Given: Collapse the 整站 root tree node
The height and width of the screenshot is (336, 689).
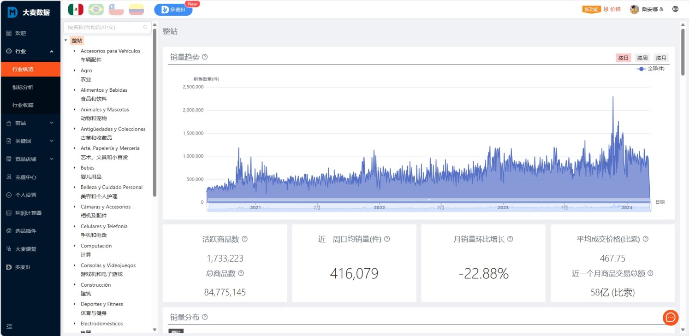Looking at the screenshot, I should tap(66, 41).
